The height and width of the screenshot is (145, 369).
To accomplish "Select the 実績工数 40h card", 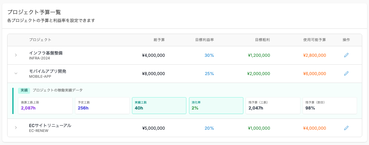I will [x=159, y=106].
